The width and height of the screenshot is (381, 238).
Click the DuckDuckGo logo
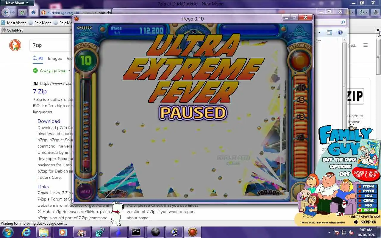point(15,45)
